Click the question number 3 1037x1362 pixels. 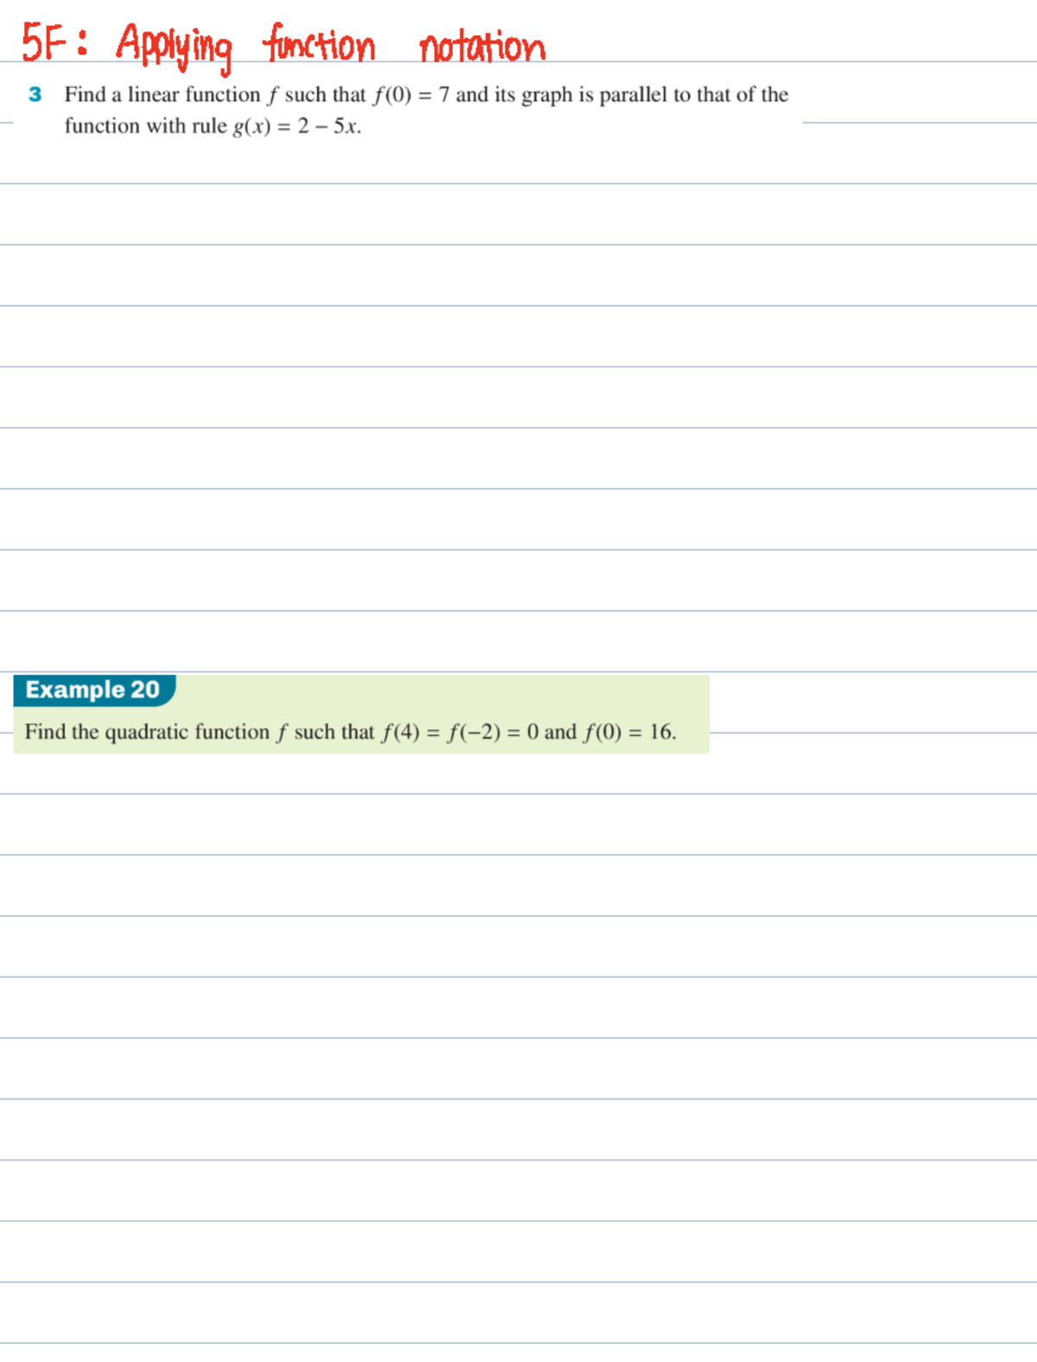coord(35,94)
